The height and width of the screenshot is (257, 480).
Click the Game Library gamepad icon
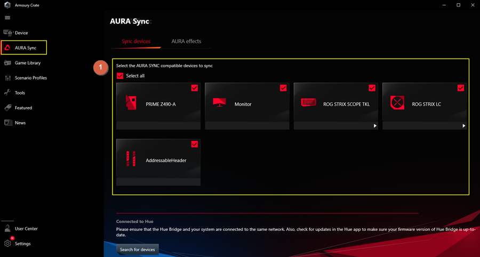7,63
